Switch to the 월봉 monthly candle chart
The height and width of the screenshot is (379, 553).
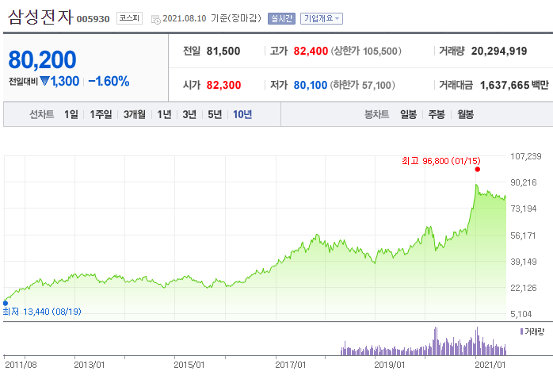466,114
